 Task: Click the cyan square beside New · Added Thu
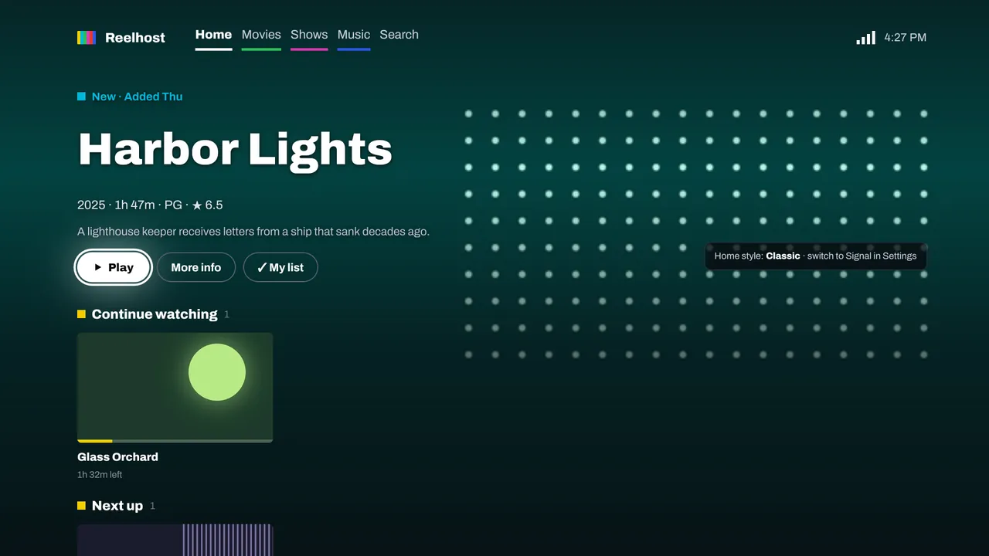click(81, 97)
